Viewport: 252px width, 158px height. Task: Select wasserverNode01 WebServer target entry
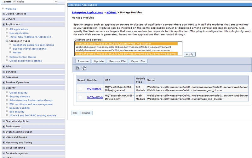[x=127, y=54]
